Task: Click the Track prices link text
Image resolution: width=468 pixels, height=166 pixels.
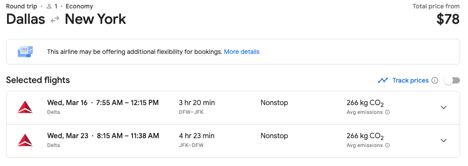Action: 410,80
